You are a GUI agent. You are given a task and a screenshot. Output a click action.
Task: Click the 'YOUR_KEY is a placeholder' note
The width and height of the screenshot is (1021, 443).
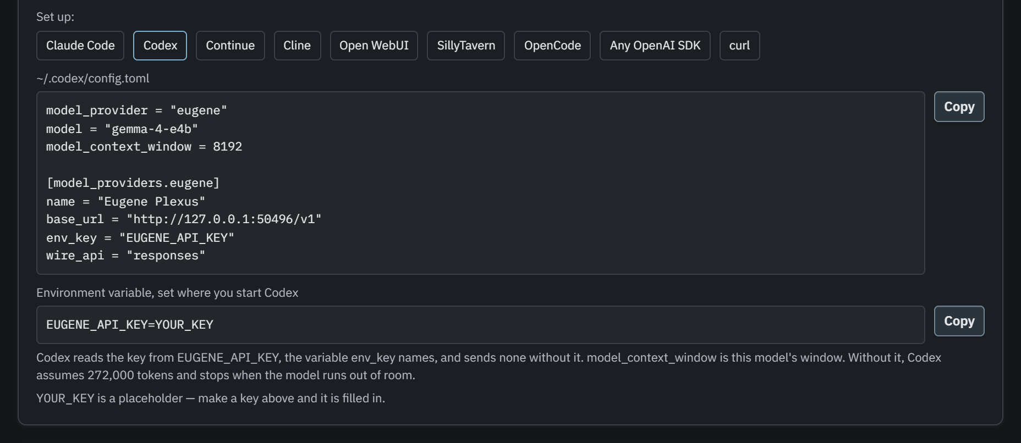(x=211, y=398)
